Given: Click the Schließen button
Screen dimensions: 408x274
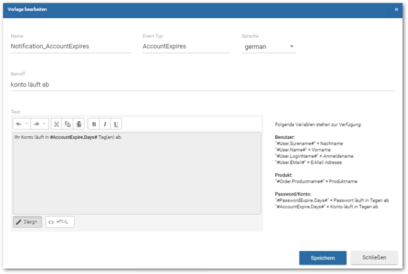Looking at the screenshot, I should 374,258.
